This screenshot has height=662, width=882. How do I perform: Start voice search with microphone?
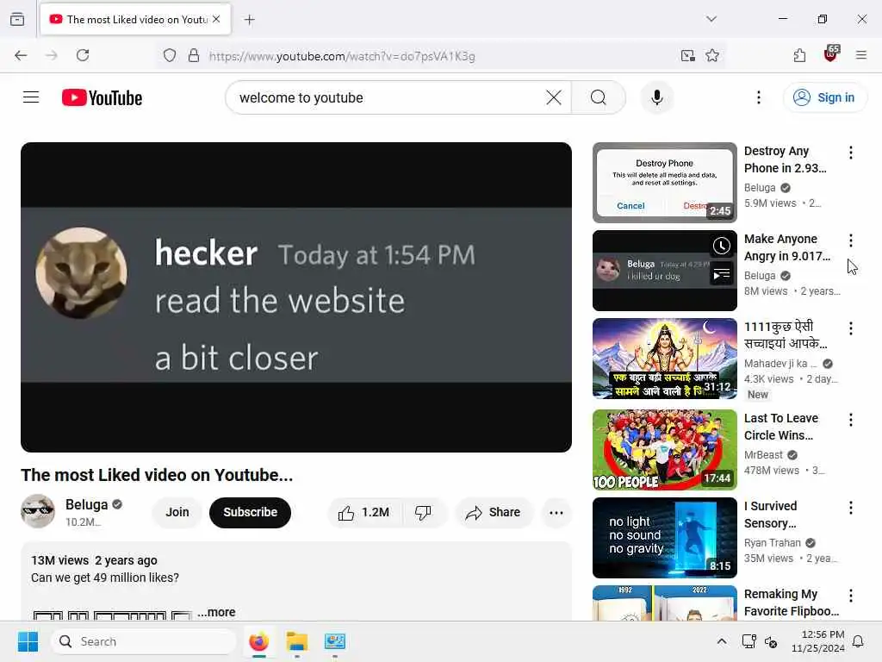coord(656,97)
